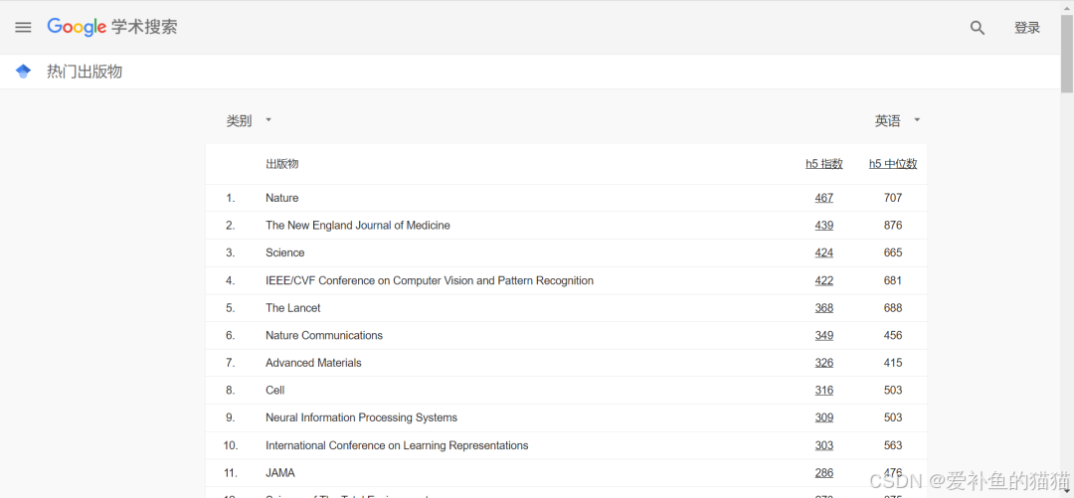The image size is (1074, 498).
Task: Open the 英语 language dropdown
Action: pos(897,121)
